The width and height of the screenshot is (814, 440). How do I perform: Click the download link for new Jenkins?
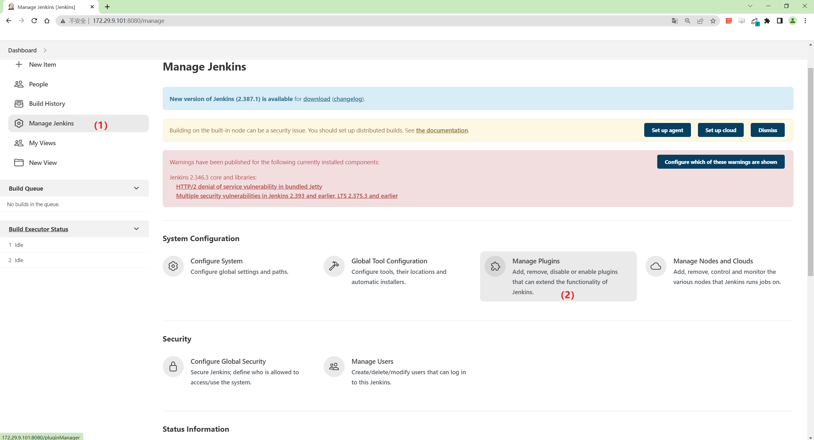click(x=317, y=99)
